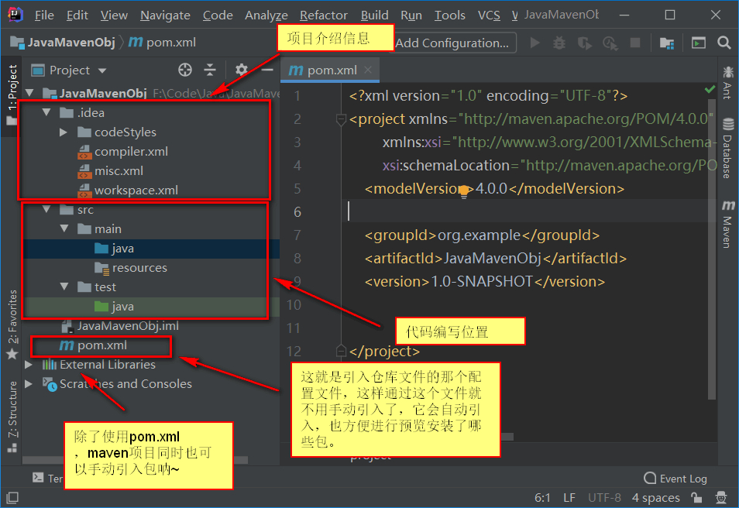Click the Select Opened File crosshair icon

(185, 70)
